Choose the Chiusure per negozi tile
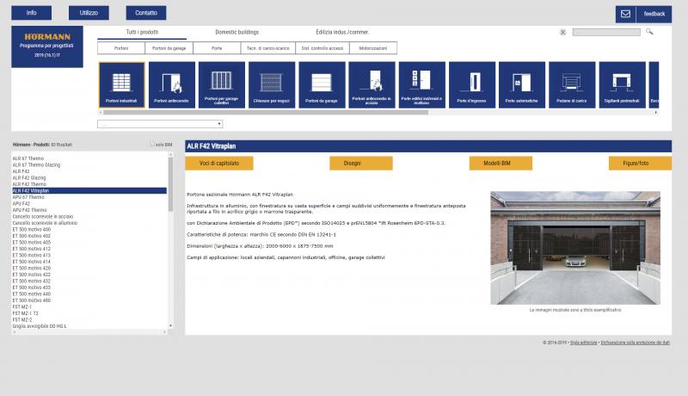The width and height of the screenshot is (688, 396). coord(272,84)
